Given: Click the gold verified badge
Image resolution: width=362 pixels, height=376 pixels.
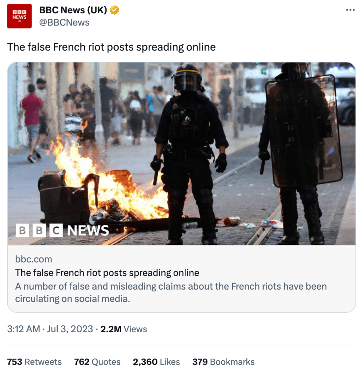Looking at the screenshot, I should [114, 10].
